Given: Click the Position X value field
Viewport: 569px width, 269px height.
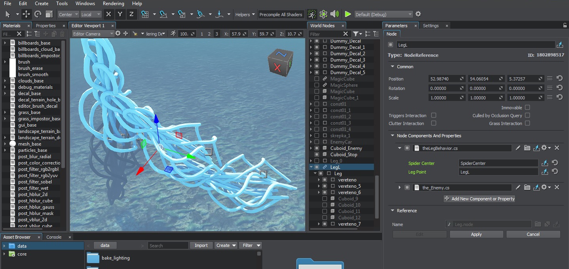Looking at the screenshot, I should point(443,79).
